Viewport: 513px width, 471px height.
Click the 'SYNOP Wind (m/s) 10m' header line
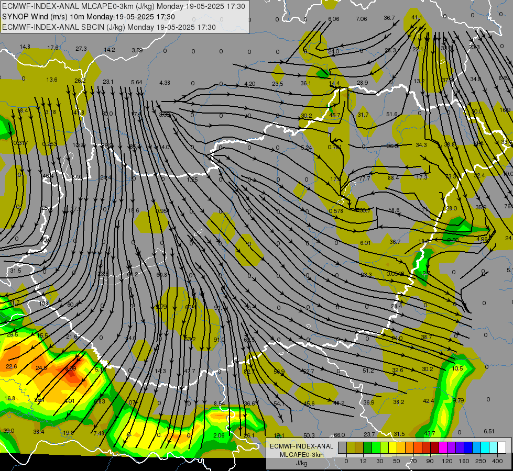(89, 17)
